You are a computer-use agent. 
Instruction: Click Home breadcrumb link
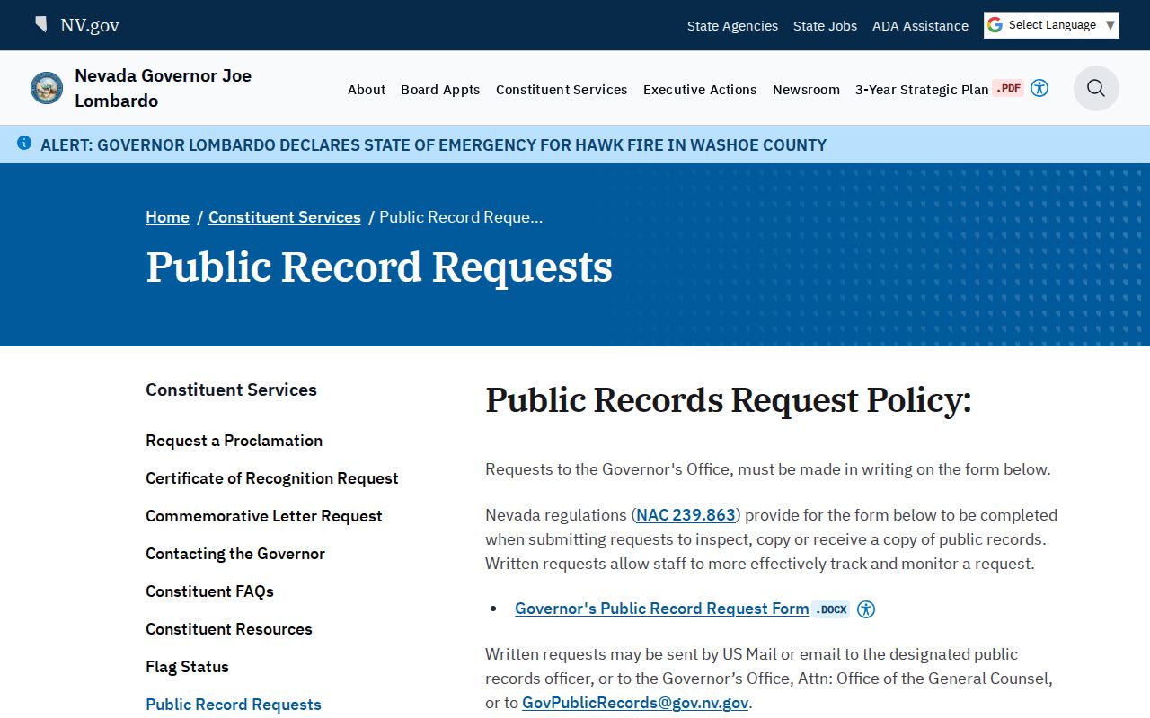(167, 217)
